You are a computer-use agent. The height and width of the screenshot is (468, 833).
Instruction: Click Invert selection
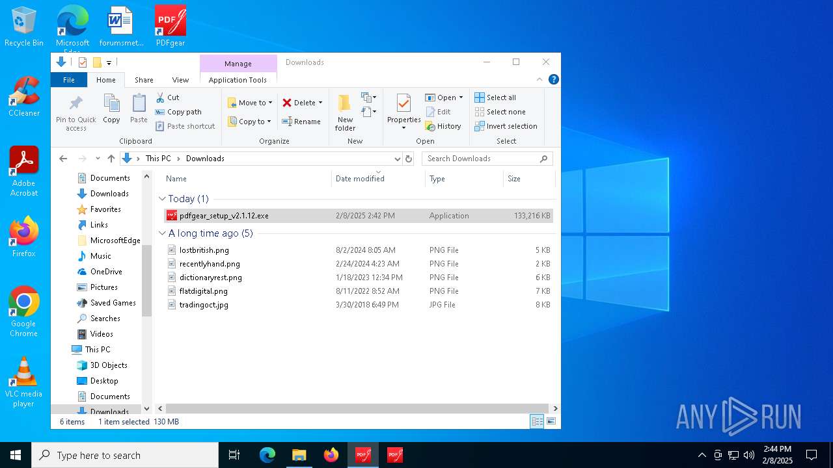[x=506, y=126]
